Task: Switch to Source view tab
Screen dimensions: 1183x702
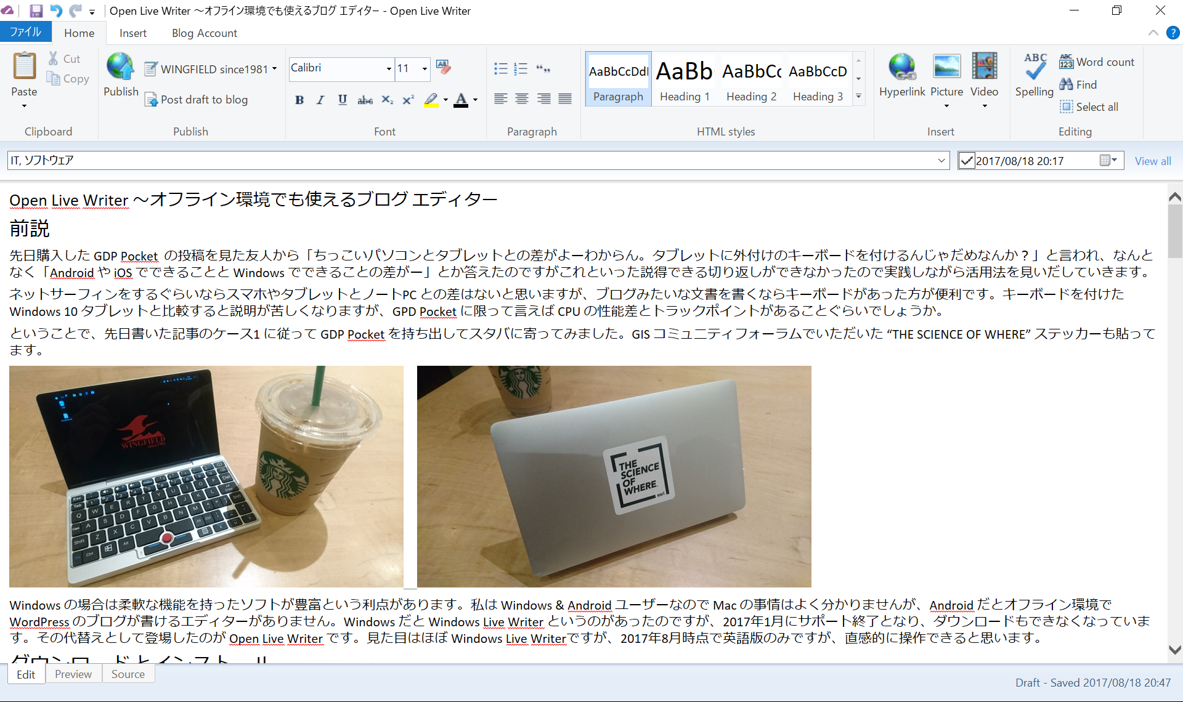Action: pyautogui.click(x=128, y=674)
